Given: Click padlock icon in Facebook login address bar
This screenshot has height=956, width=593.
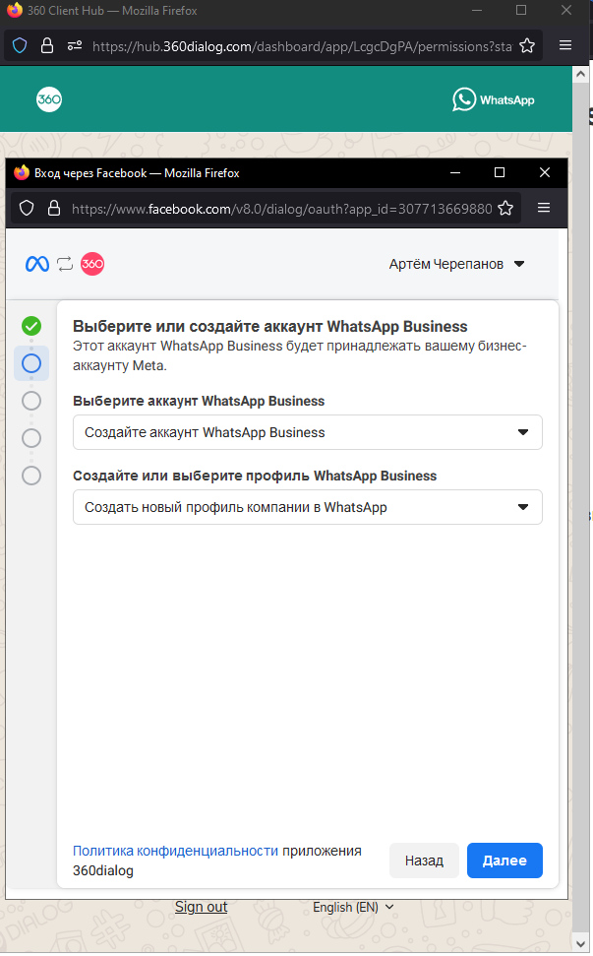Looking at the screenshot, I should 54,209.
